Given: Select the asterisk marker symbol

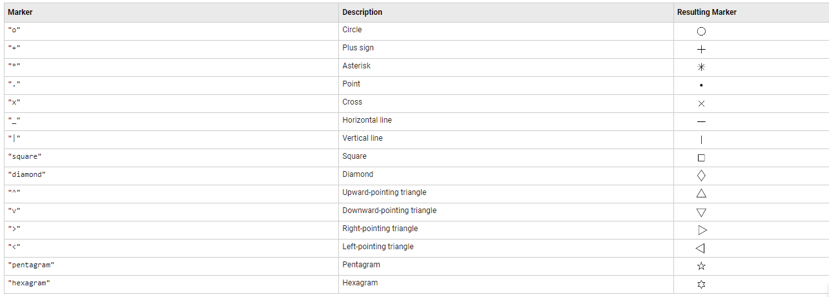Looking at the screenshot, I should [701, 67].
